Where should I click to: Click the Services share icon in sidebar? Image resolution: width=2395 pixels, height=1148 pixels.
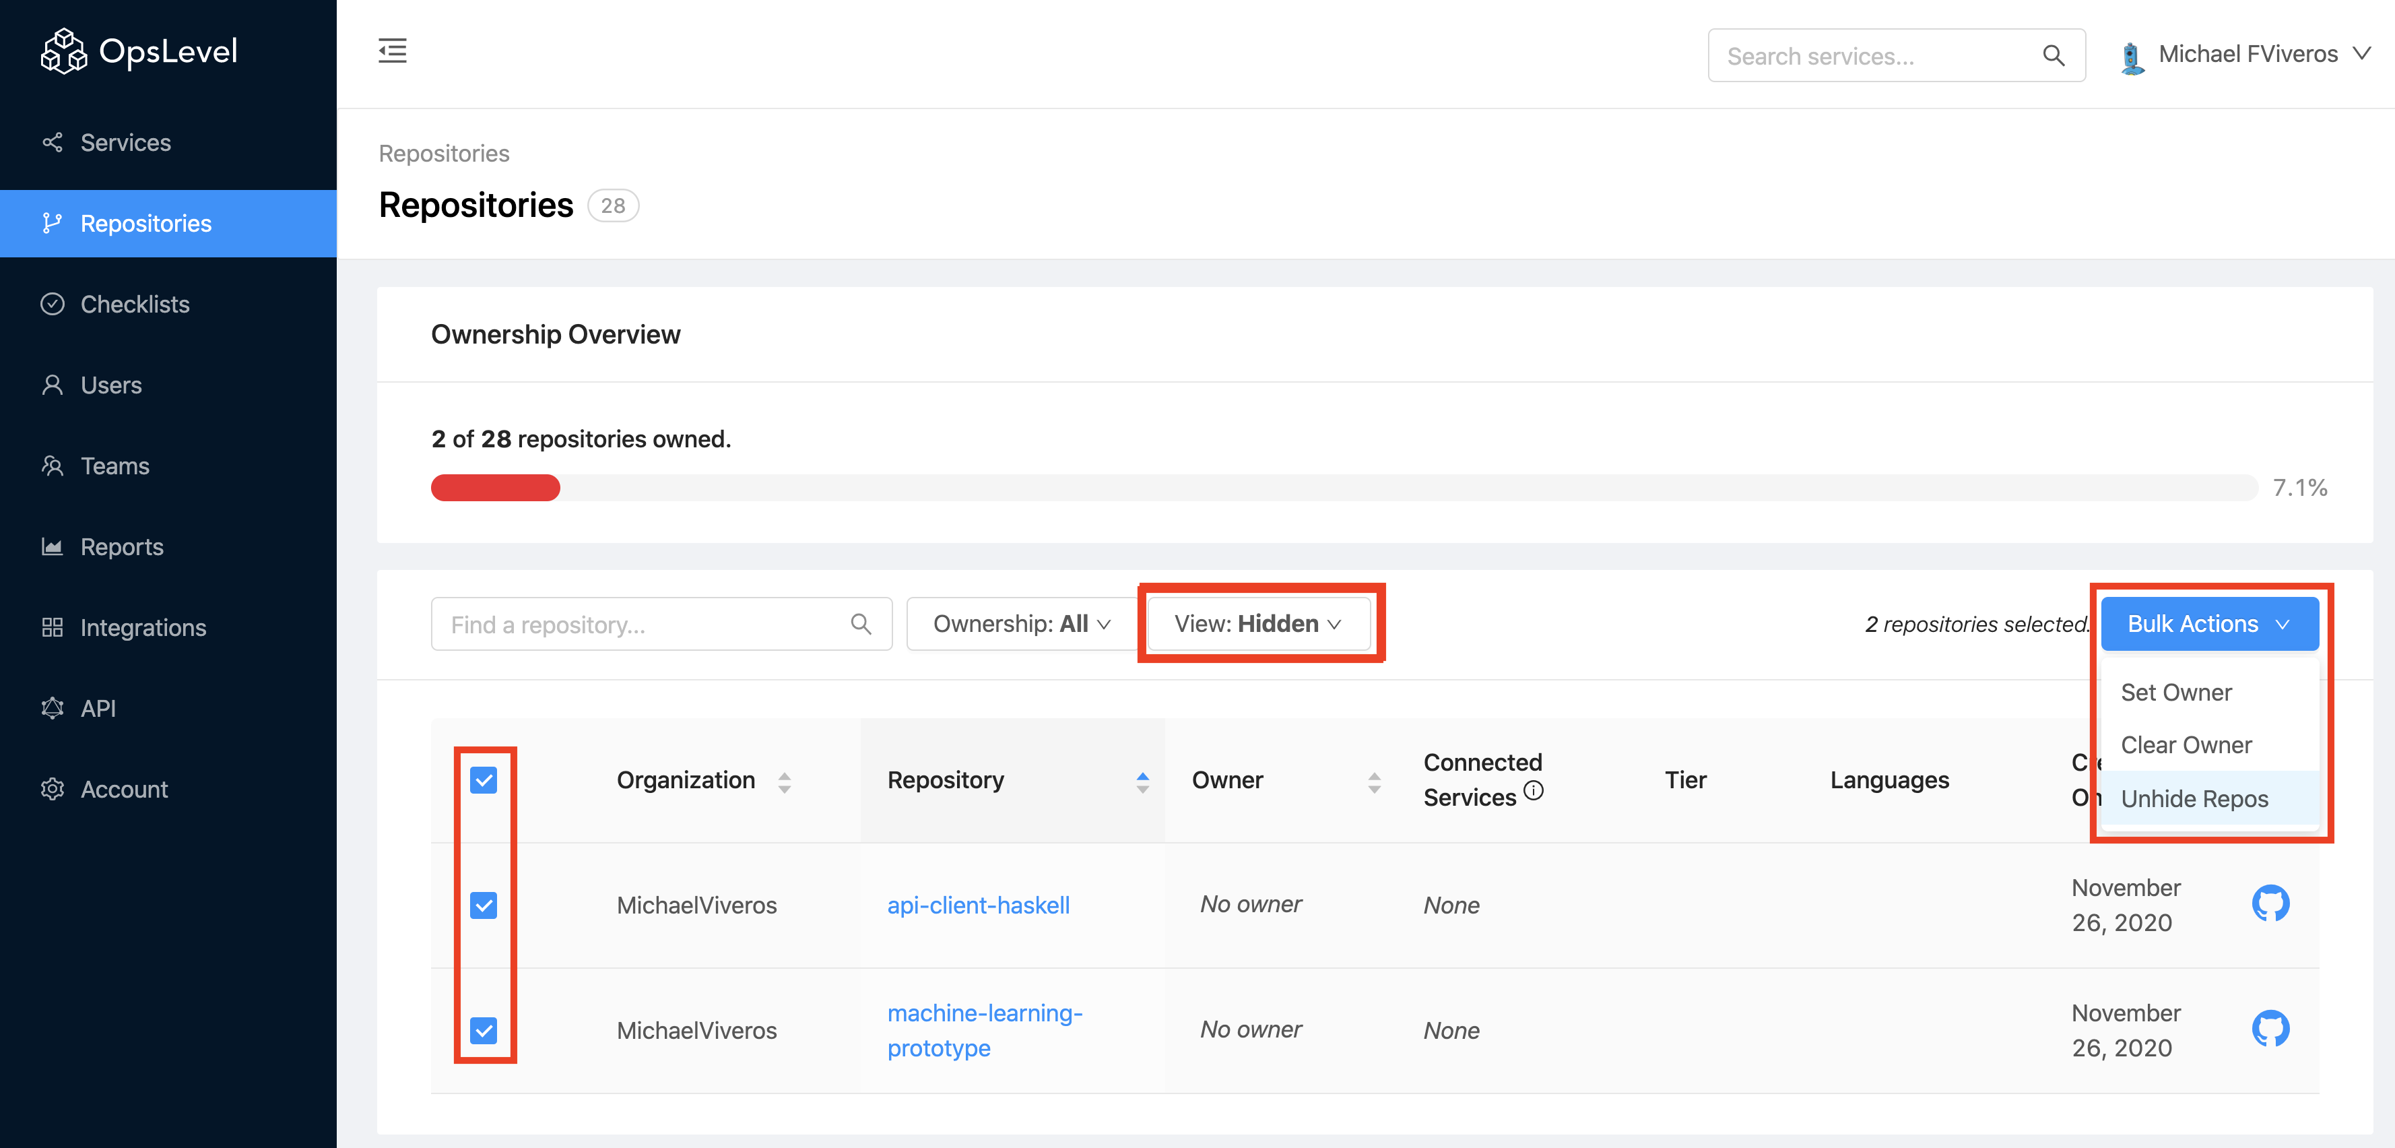(x=52, y=142)
